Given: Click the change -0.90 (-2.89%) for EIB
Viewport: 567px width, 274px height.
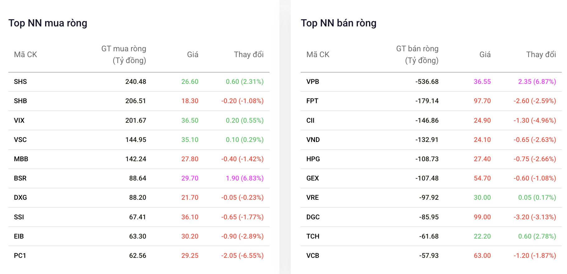Looking at the screenshot, I should (242, 236).
